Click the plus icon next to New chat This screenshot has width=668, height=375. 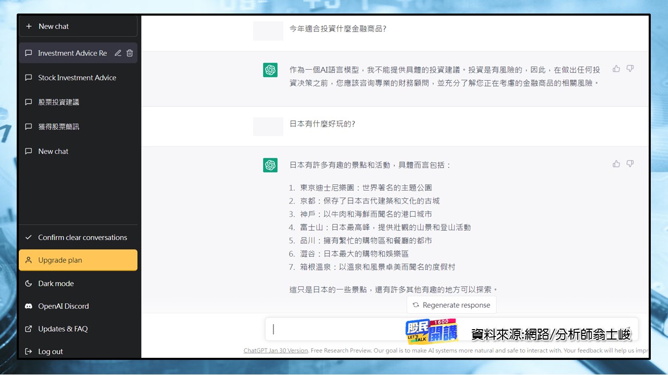(29, 26)
